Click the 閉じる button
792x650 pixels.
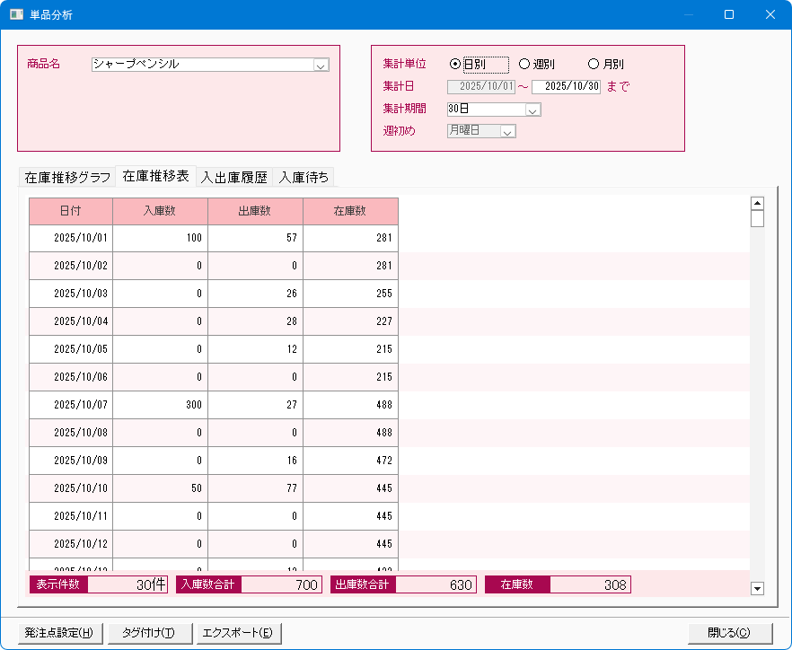(x=729, y=633)
